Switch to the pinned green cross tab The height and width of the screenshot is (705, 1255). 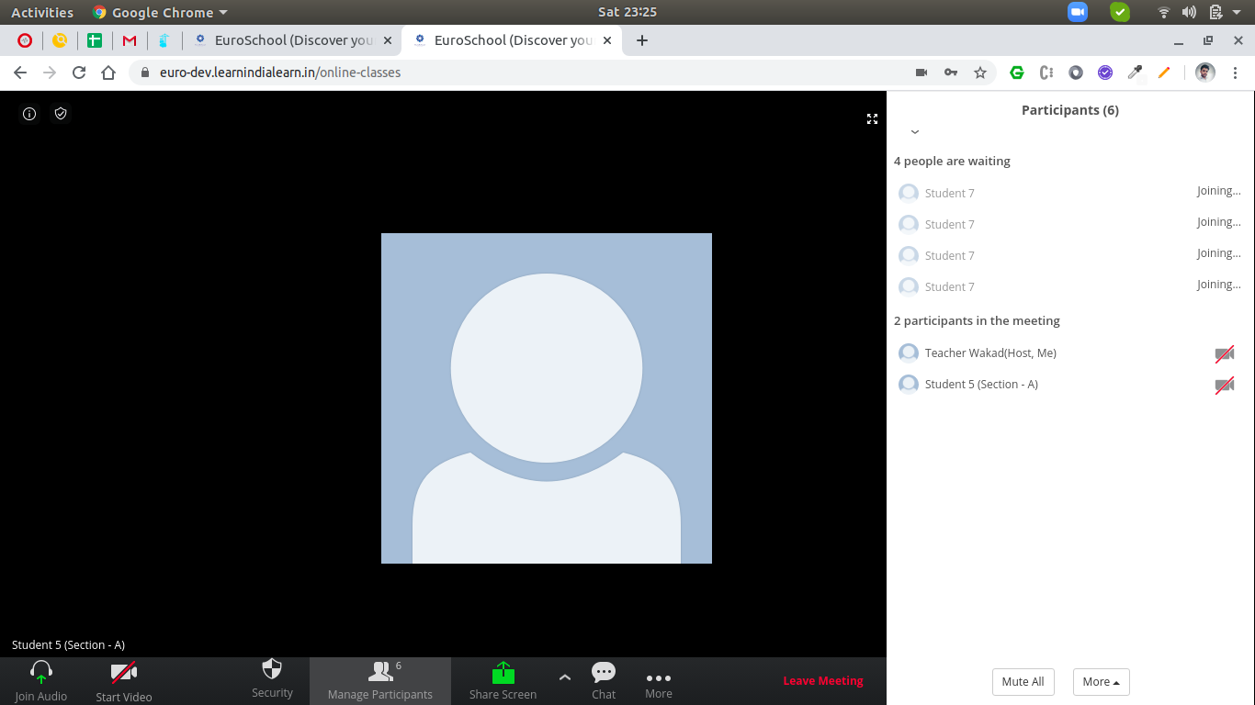pos(95,40)
